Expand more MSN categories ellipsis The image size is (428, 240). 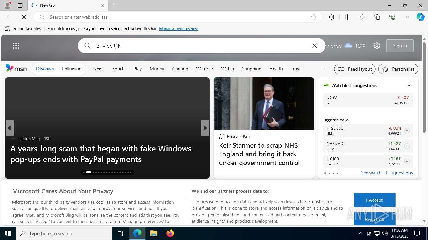coord(323,69)
